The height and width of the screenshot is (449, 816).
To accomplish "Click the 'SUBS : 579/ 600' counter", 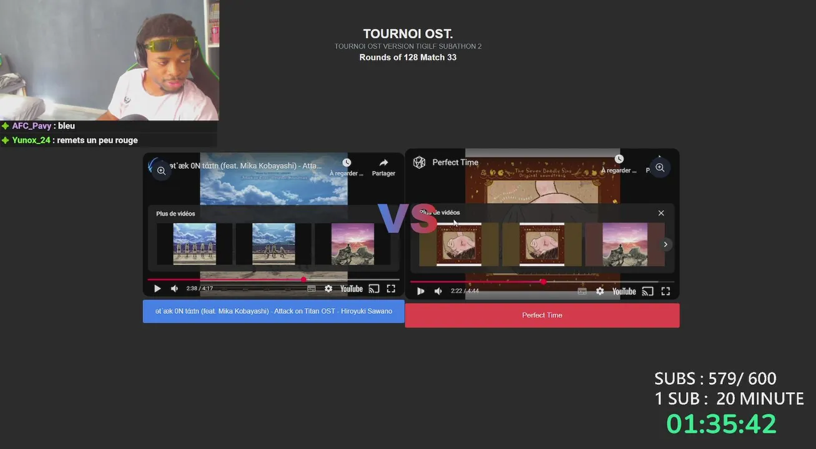I will coord(715,379).
